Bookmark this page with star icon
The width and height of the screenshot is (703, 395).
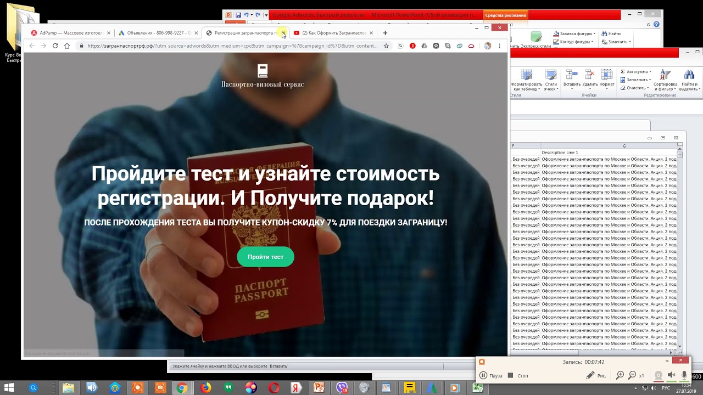coord(386,46)
